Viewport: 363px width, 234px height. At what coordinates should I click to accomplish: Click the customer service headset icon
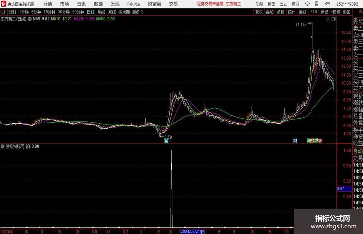point(307,4)
